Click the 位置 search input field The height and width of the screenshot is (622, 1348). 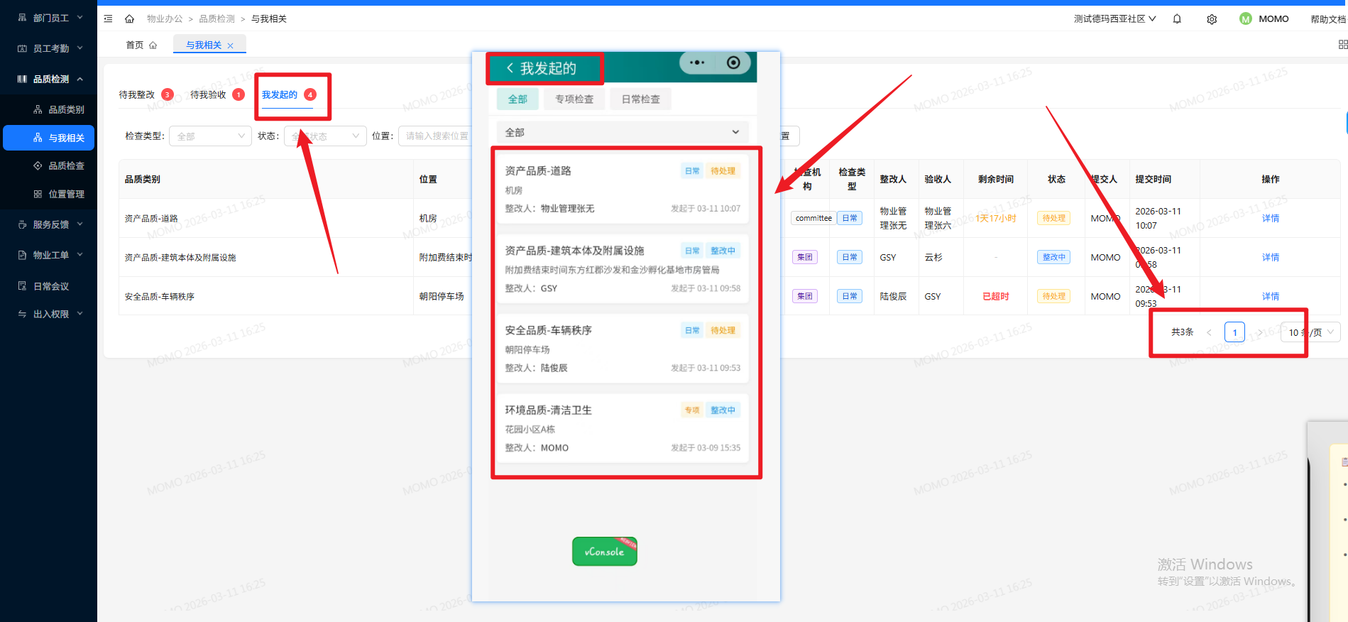pyautogui.click(x=436, y=136)
